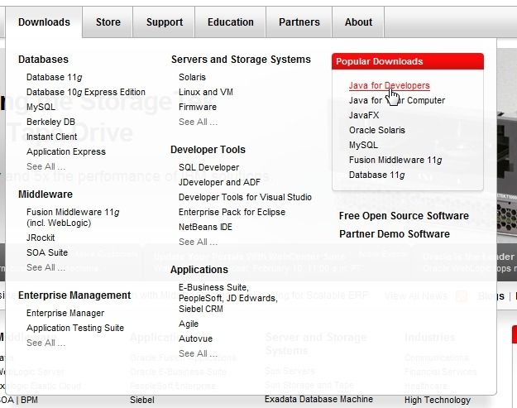Image resolution: width=517 pixels, height=408 pixels.
Task: Click See All under Developer Tools
Action: tap(199, 242)
